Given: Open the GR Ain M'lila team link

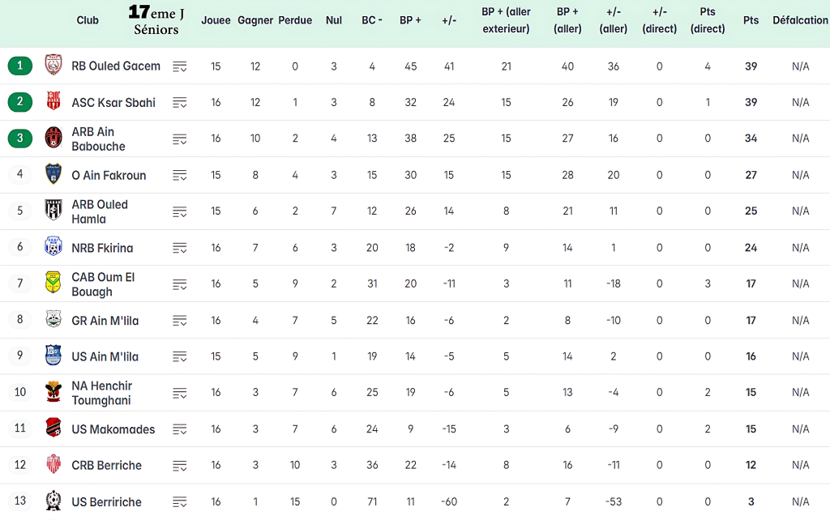Looking at the screenshot, I should pos(105,321).
